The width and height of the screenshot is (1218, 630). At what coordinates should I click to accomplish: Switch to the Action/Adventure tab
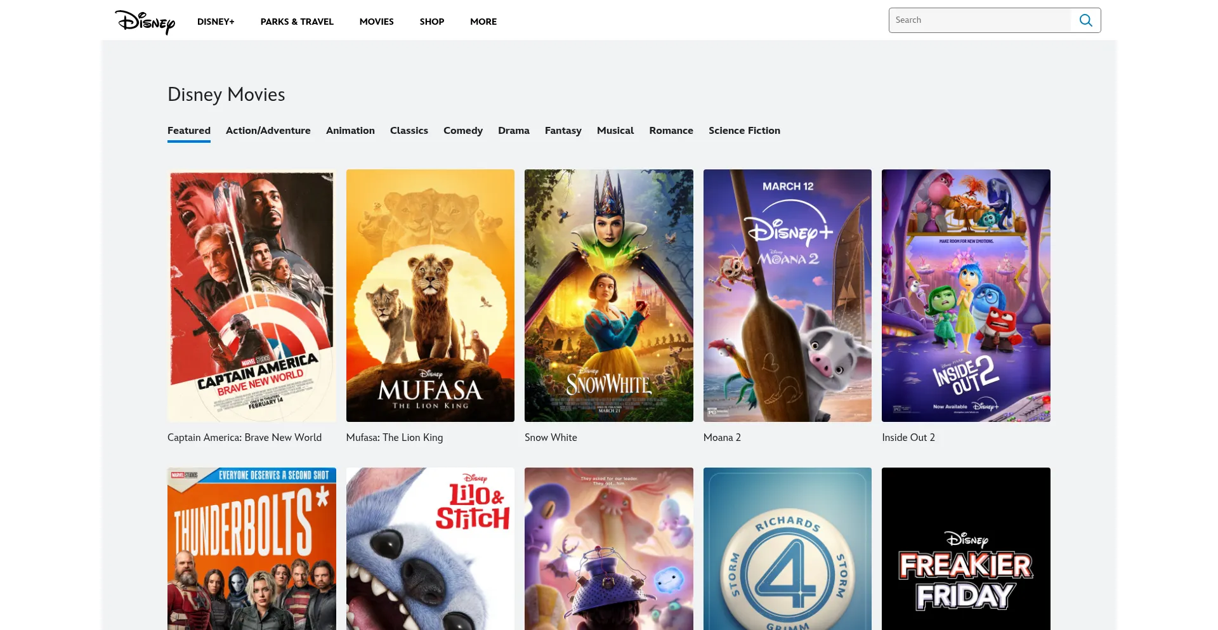click(268, 131)
